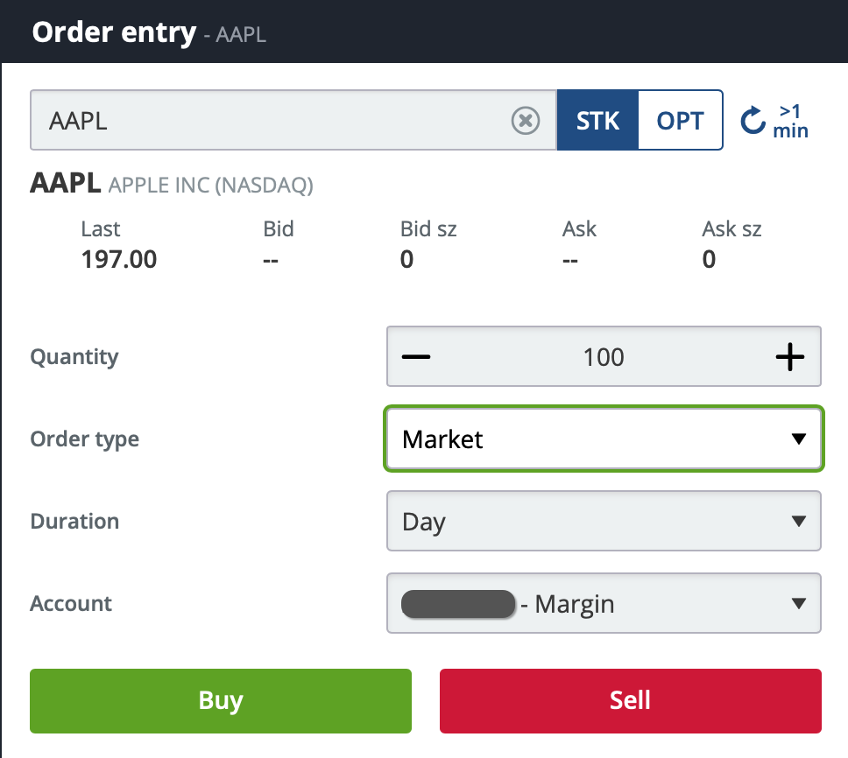The width and height of the screenshot is (848, 758).
Task: Click the Duration label
Action: tap(74, 522)
